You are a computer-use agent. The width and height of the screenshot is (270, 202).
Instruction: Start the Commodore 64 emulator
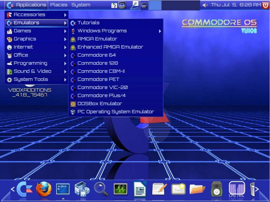[x=116, y=55]
